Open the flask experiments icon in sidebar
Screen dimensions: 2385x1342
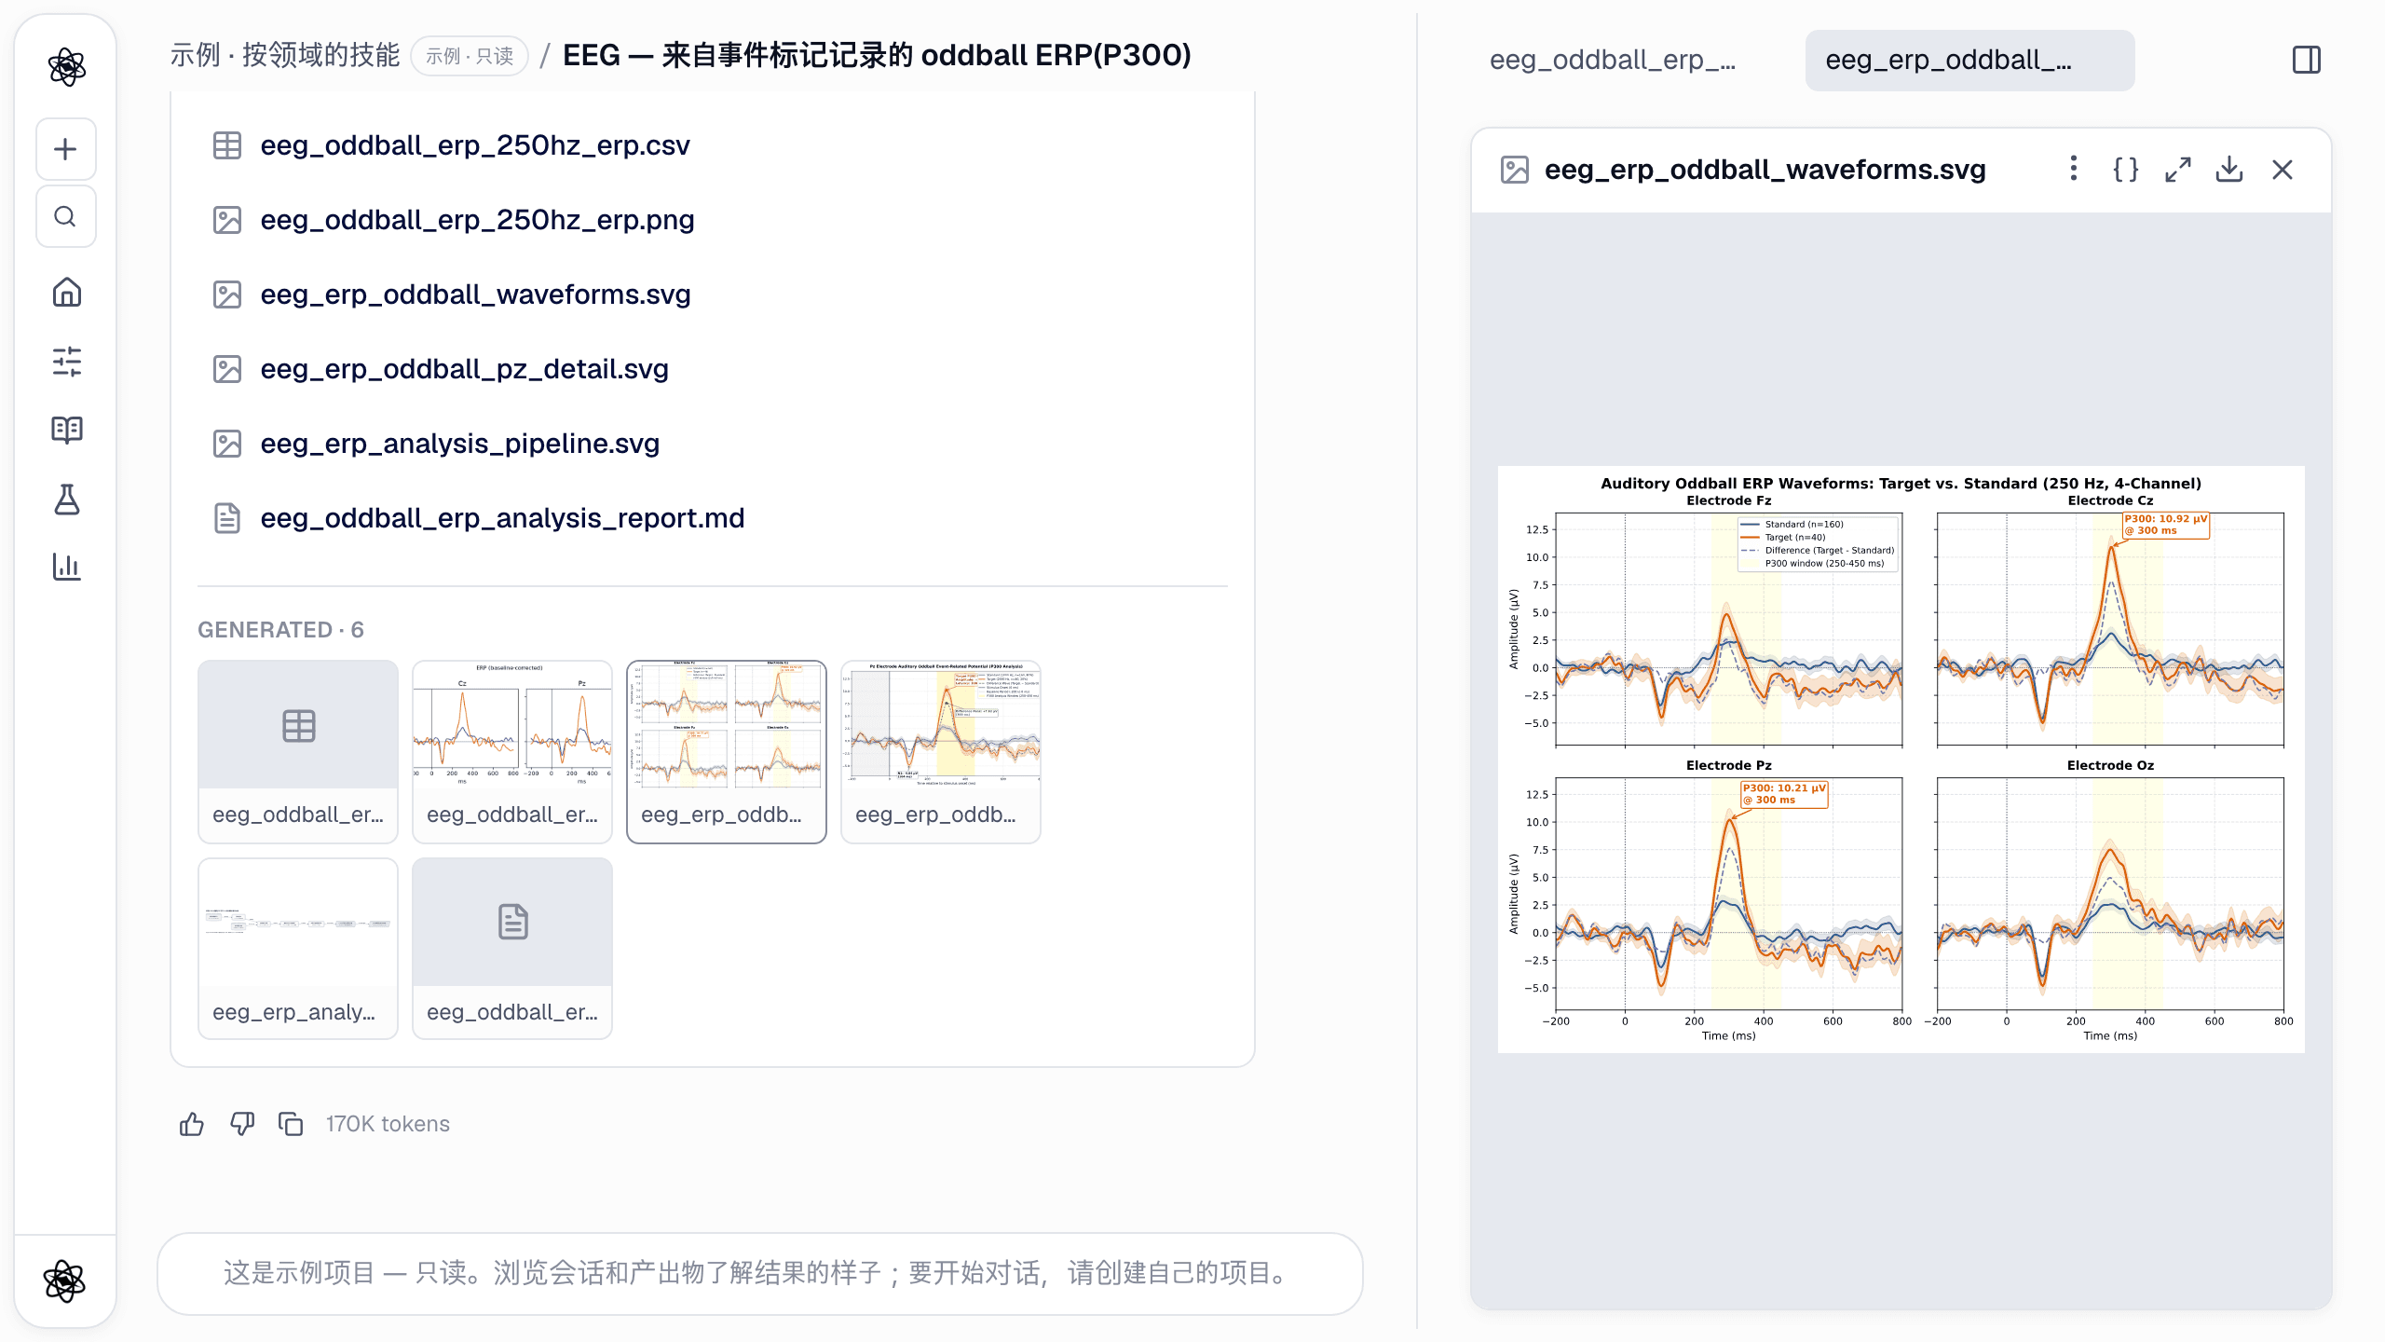pyautogui.click(x=66, y=499)
